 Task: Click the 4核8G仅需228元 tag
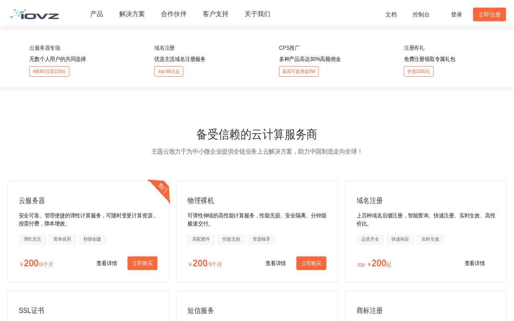pyautogui.click(x=49, y=71)
